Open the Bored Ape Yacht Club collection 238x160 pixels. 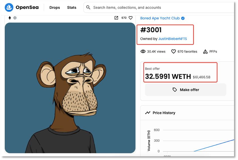tap(160, 18)
